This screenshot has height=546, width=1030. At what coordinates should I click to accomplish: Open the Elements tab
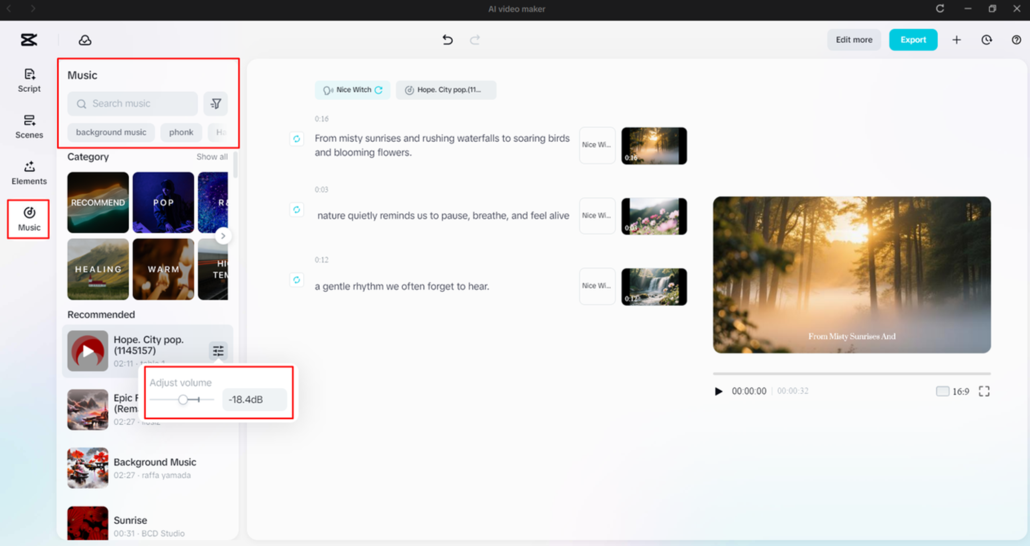(x=29, y=173)
